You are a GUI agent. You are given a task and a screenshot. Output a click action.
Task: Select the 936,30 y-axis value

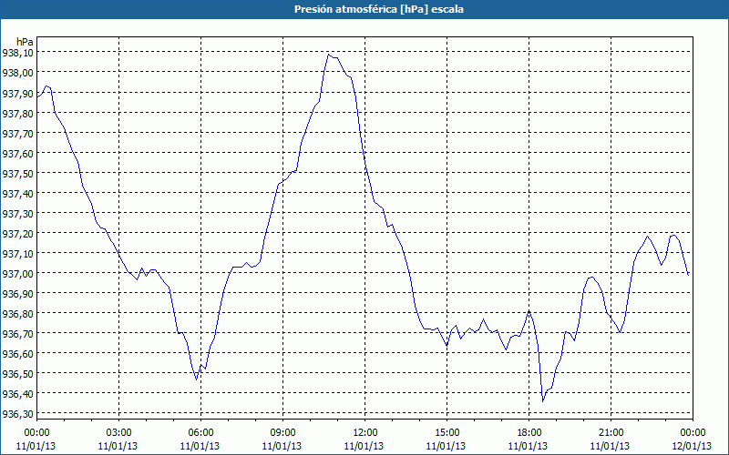[17, 414]
